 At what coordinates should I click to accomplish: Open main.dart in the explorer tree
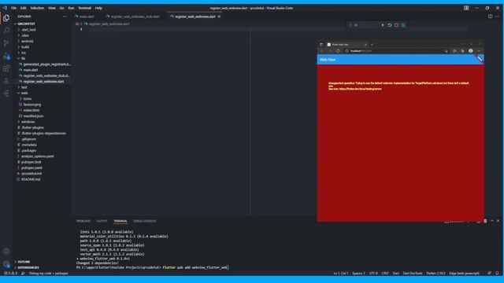point(31,70)
